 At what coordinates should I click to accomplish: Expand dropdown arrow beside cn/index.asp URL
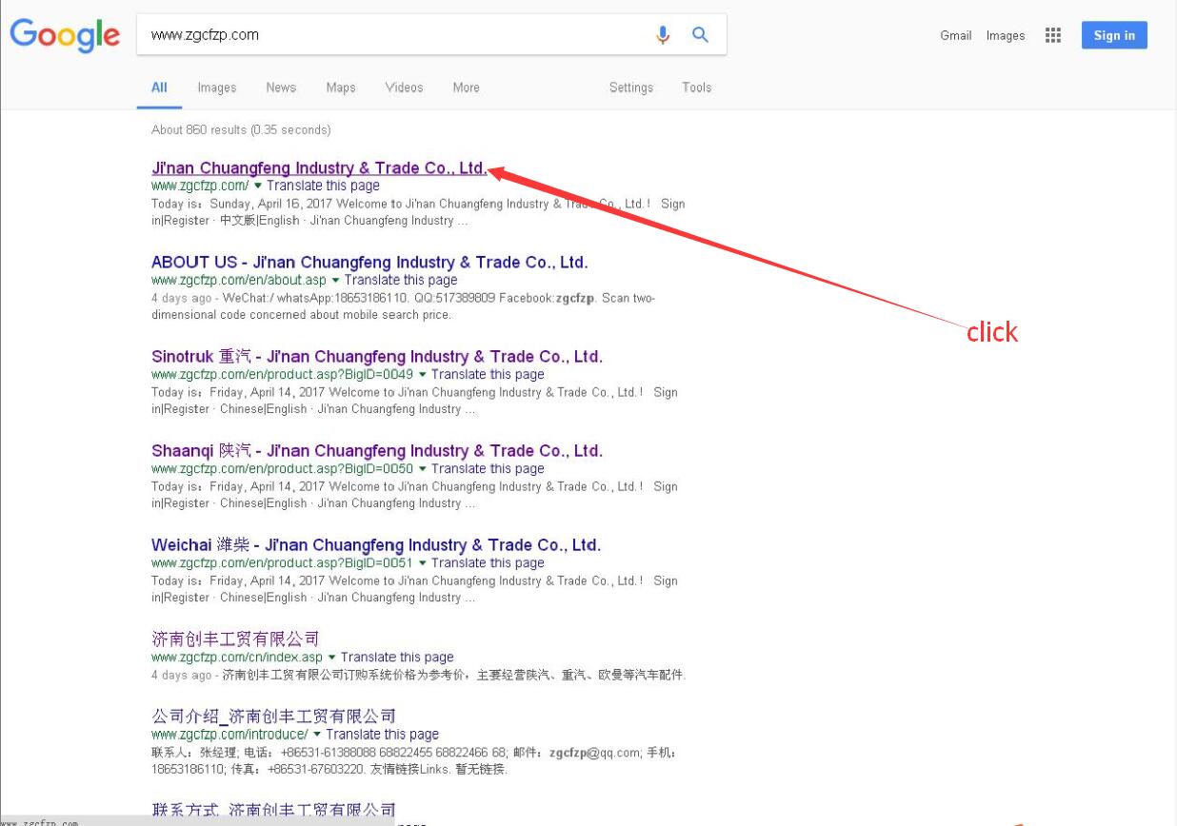(x=332, y=658)
